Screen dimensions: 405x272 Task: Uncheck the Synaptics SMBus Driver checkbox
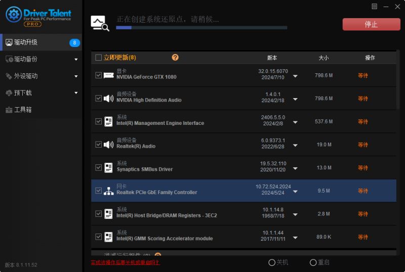tap(98, 168)
